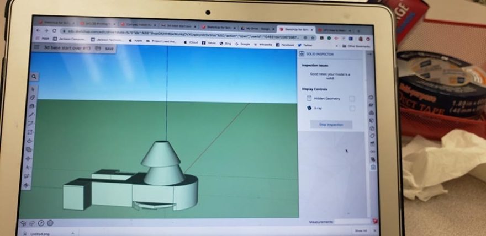486x236 pixels.
Task: Enable the Hidden Geometry checkbox
Action: tap(352, 99)
